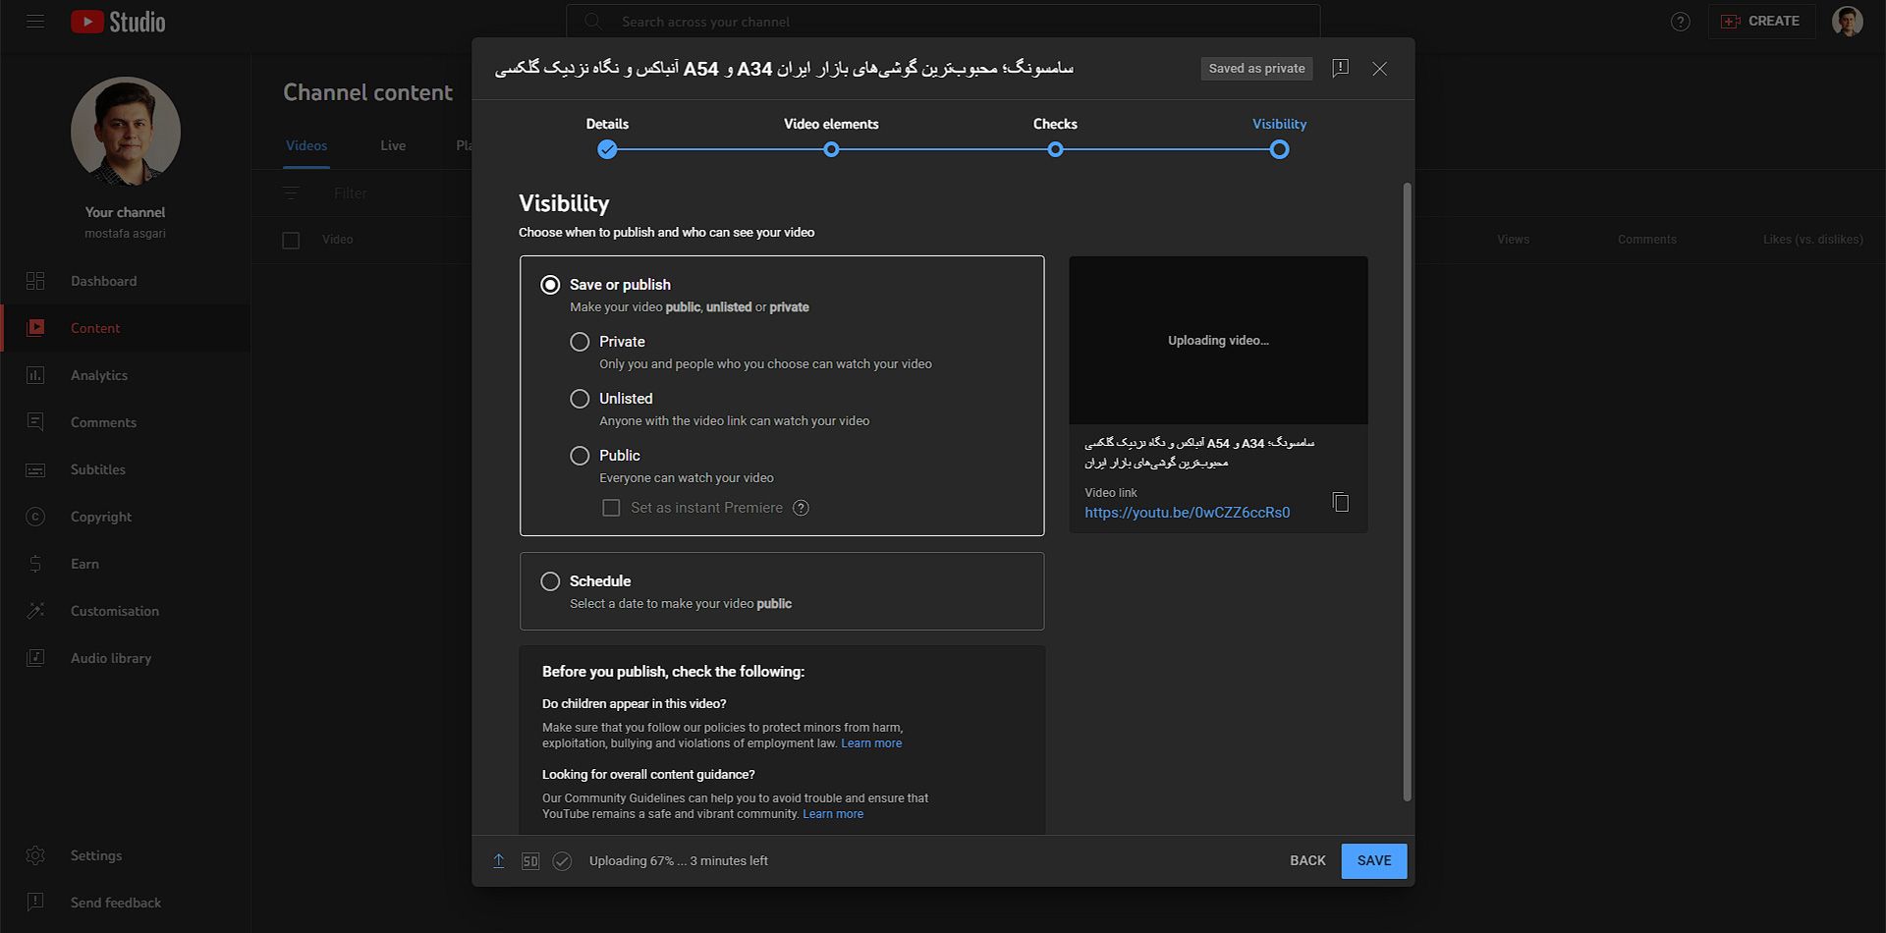Open Analytics in the sidebar
Viewport: 1886px width, 933px height.
click(125, 375)
